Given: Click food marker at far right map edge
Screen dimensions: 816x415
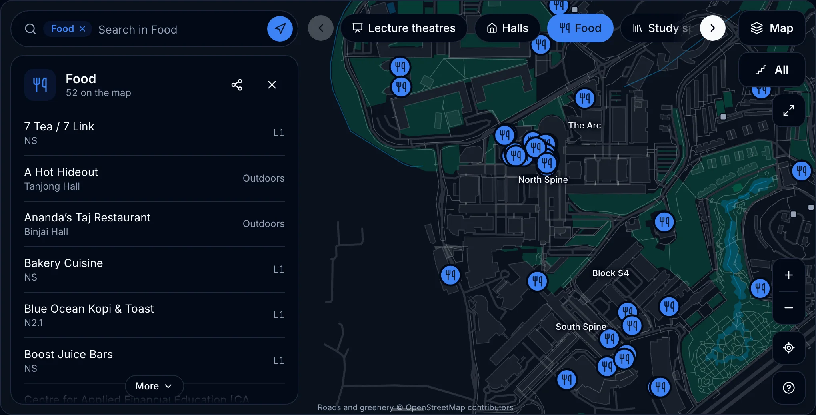Looking at the screenshot, I should click(802, 171).
